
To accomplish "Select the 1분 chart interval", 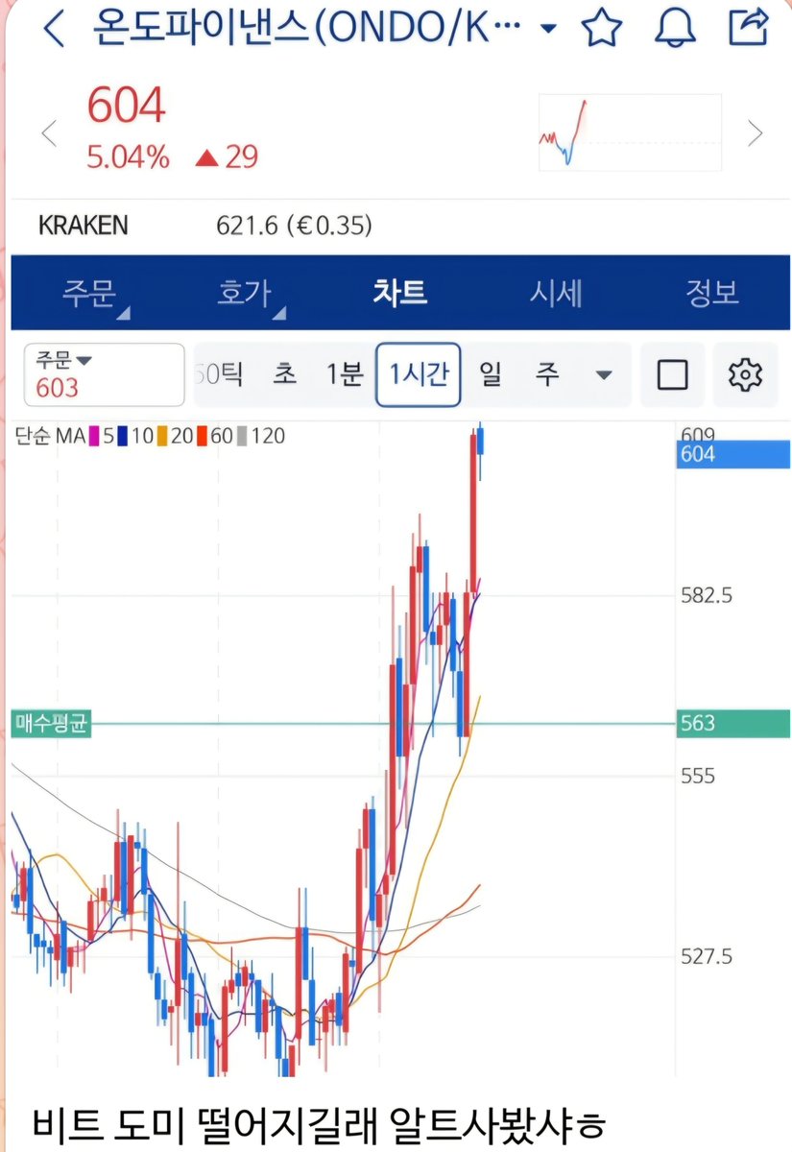I will pos(344,374).
